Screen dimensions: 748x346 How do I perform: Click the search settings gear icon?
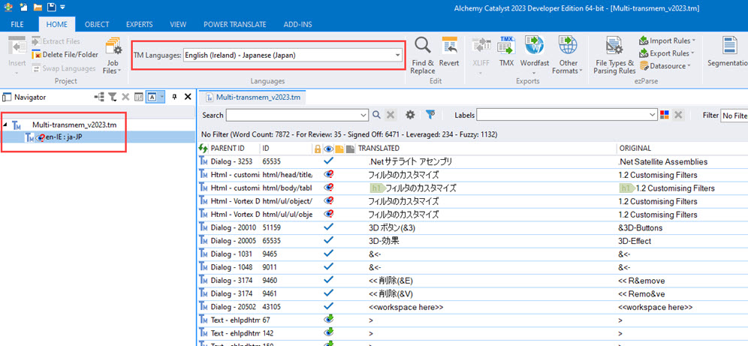pyautogui.click(x=410, y=115)
